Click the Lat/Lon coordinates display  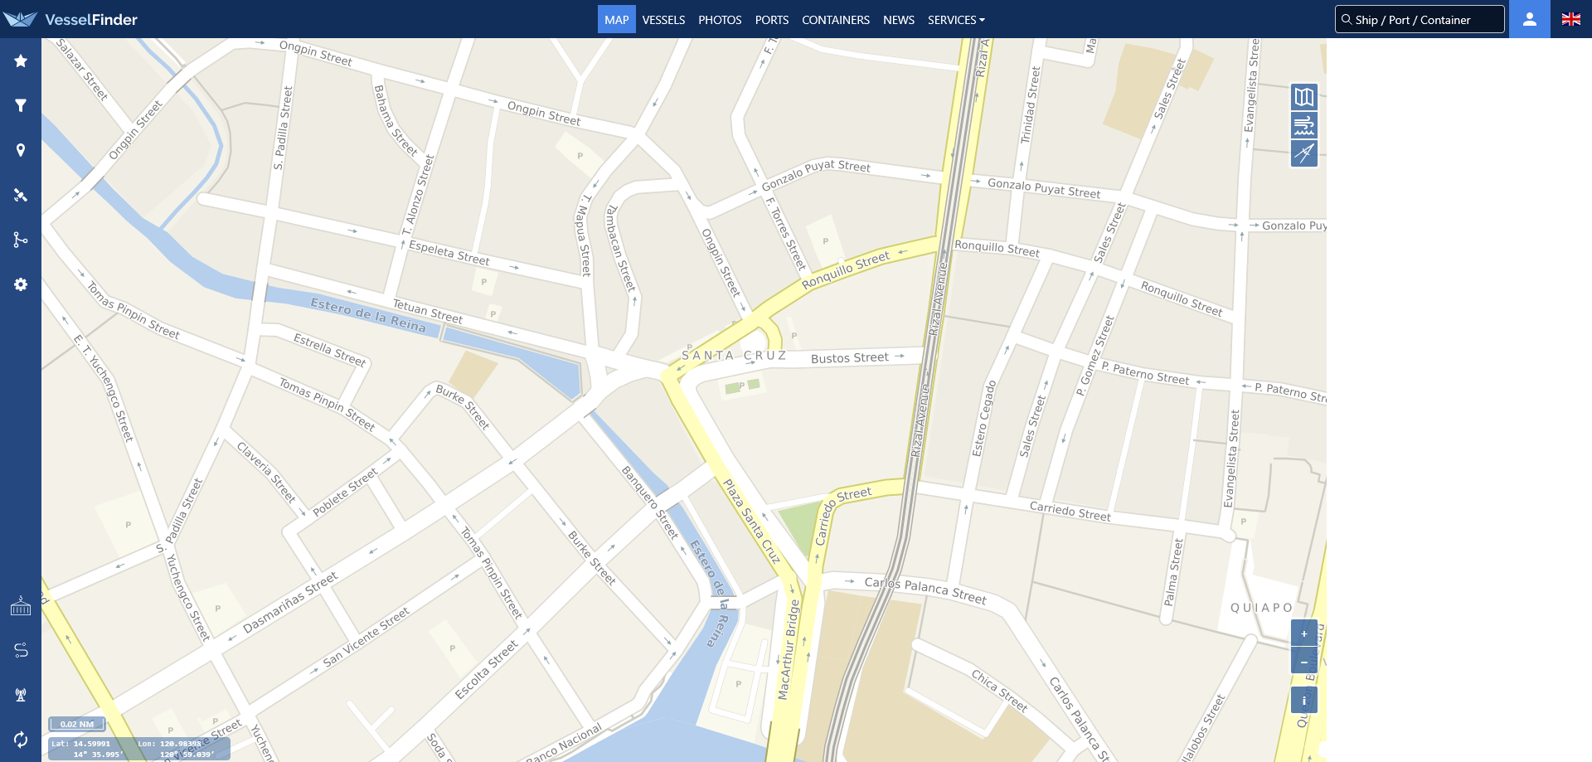138,749
